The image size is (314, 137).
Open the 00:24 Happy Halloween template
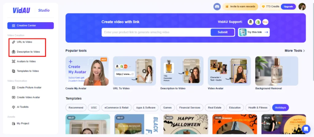tap(186, 124)
